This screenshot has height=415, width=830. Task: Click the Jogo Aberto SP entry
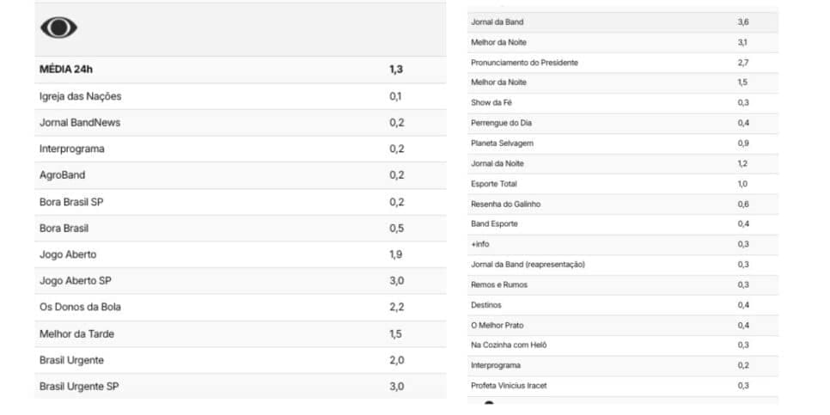pos(241,281)
